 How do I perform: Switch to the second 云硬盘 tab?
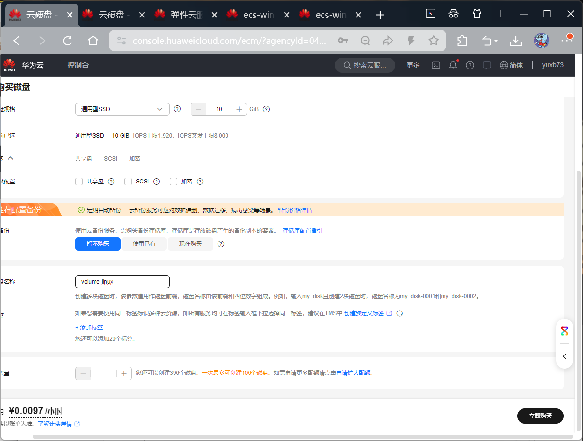point(114,15)
